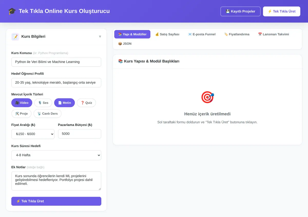The image size is (308, 217).
Task: Collapse the Kurs Bilgileri panel arrow
Action: tap(100, 37)
